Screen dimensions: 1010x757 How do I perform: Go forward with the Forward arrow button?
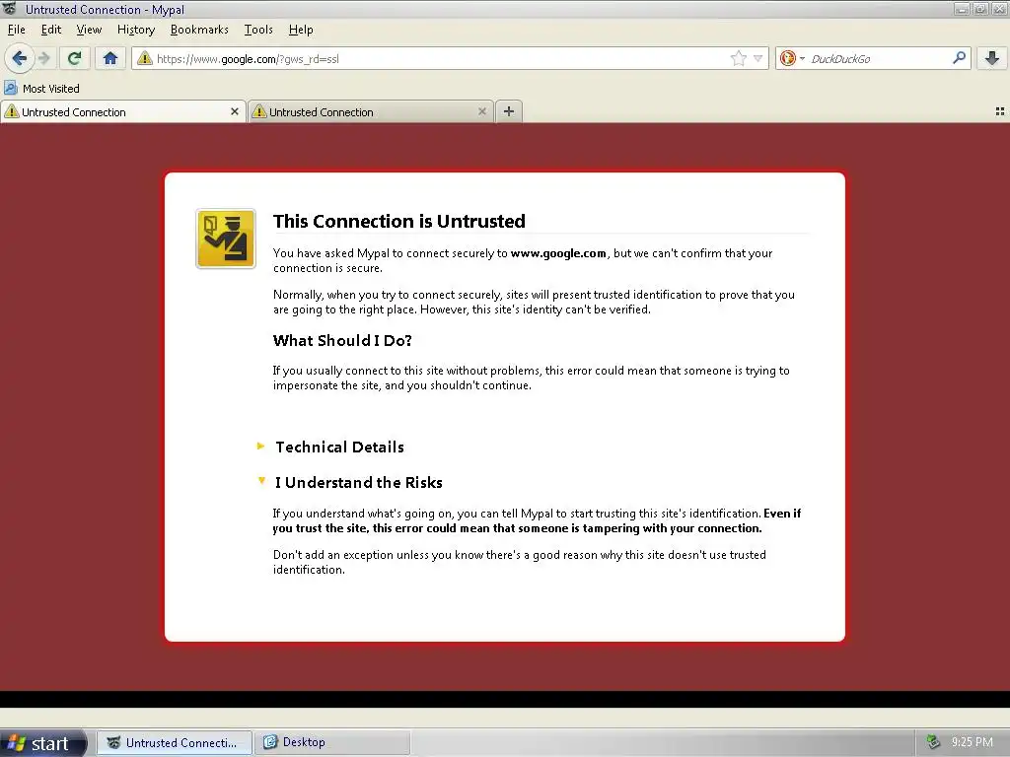[x=44, y=58]
